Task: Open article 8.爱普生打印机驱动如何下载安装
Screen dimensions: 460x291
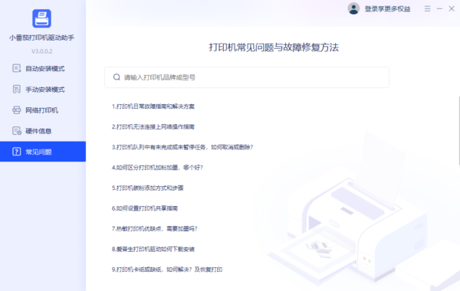Action: point(153,249)
